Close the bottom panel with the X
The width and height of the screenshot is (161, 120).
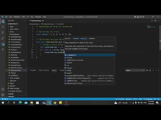click(x=159, y=70)
